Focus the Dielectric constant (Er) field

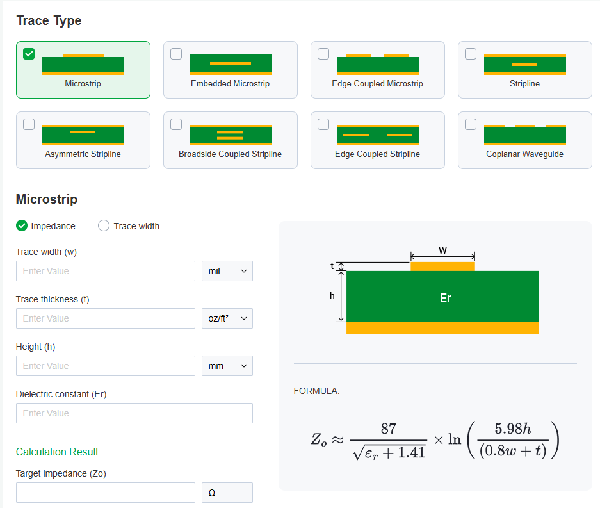point(134,413)
